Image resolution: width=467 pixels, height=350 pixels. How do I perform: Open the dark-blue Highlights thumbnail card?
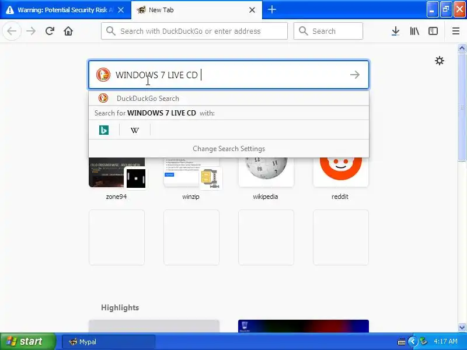point(304,326)
